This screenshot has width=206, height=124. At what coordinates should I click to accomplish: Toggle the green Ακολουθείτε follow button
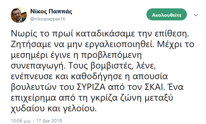pos(166,14)
